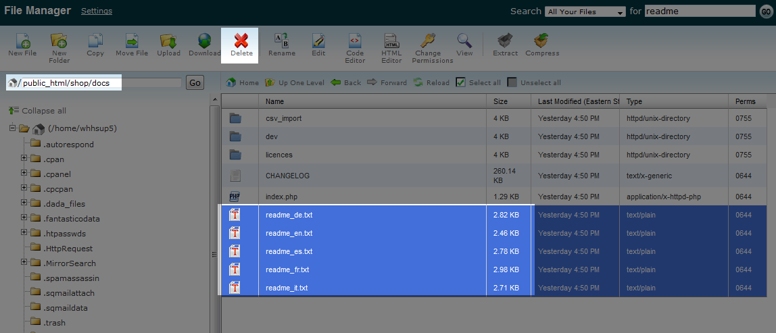Open the Code Editor tool

click(355, 42)
